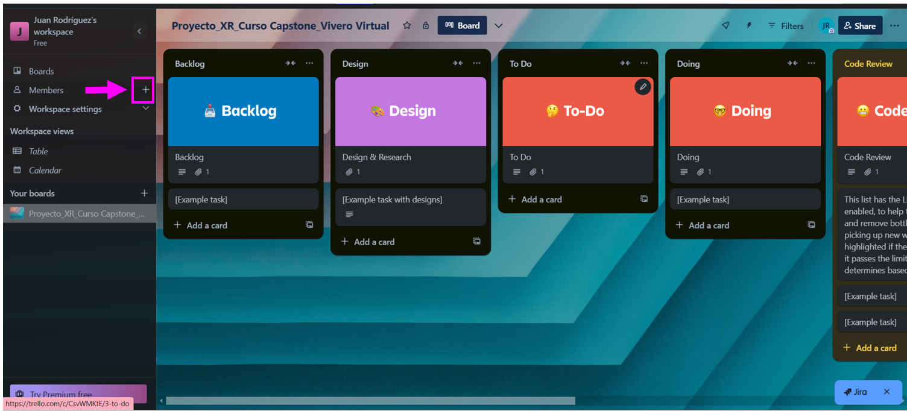907x411 pixels.
Task: Create card from template in the To Do list
Action: coord(643,199)
